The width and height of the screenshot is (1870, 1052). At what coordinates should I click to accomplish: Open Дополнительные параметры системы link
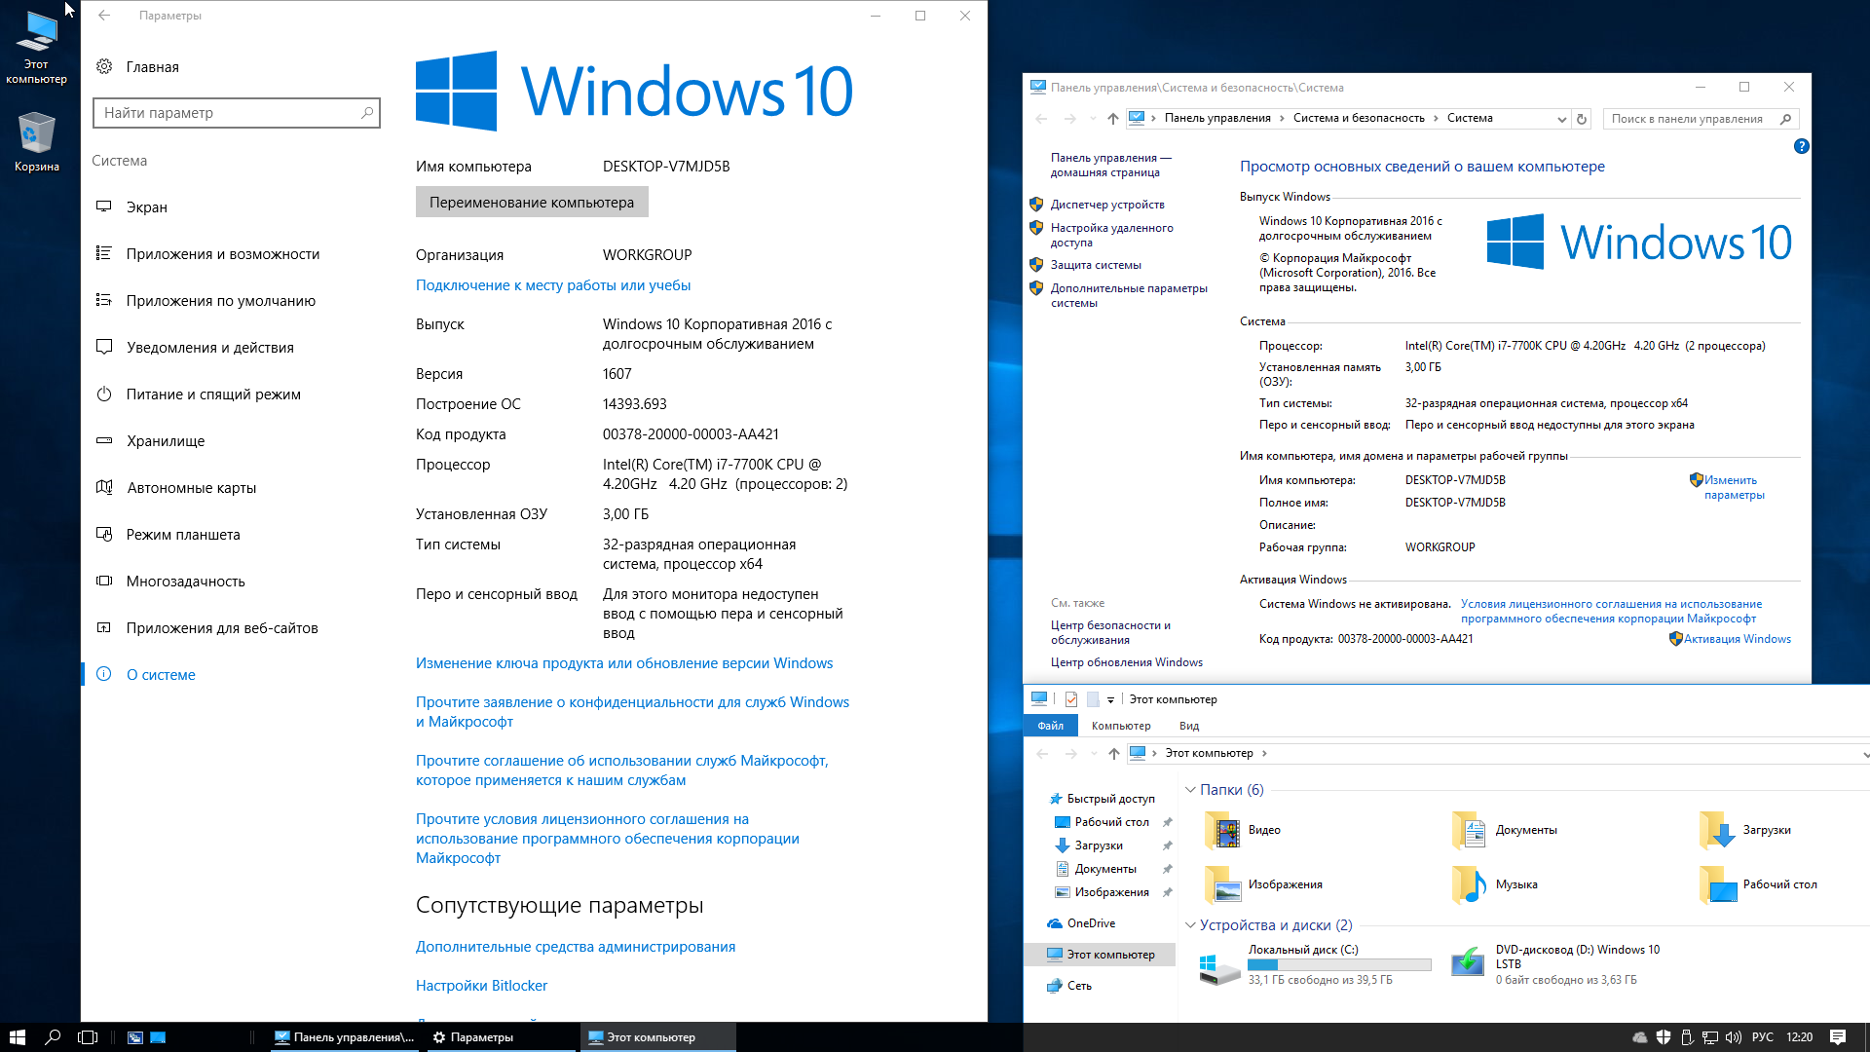1129,295
